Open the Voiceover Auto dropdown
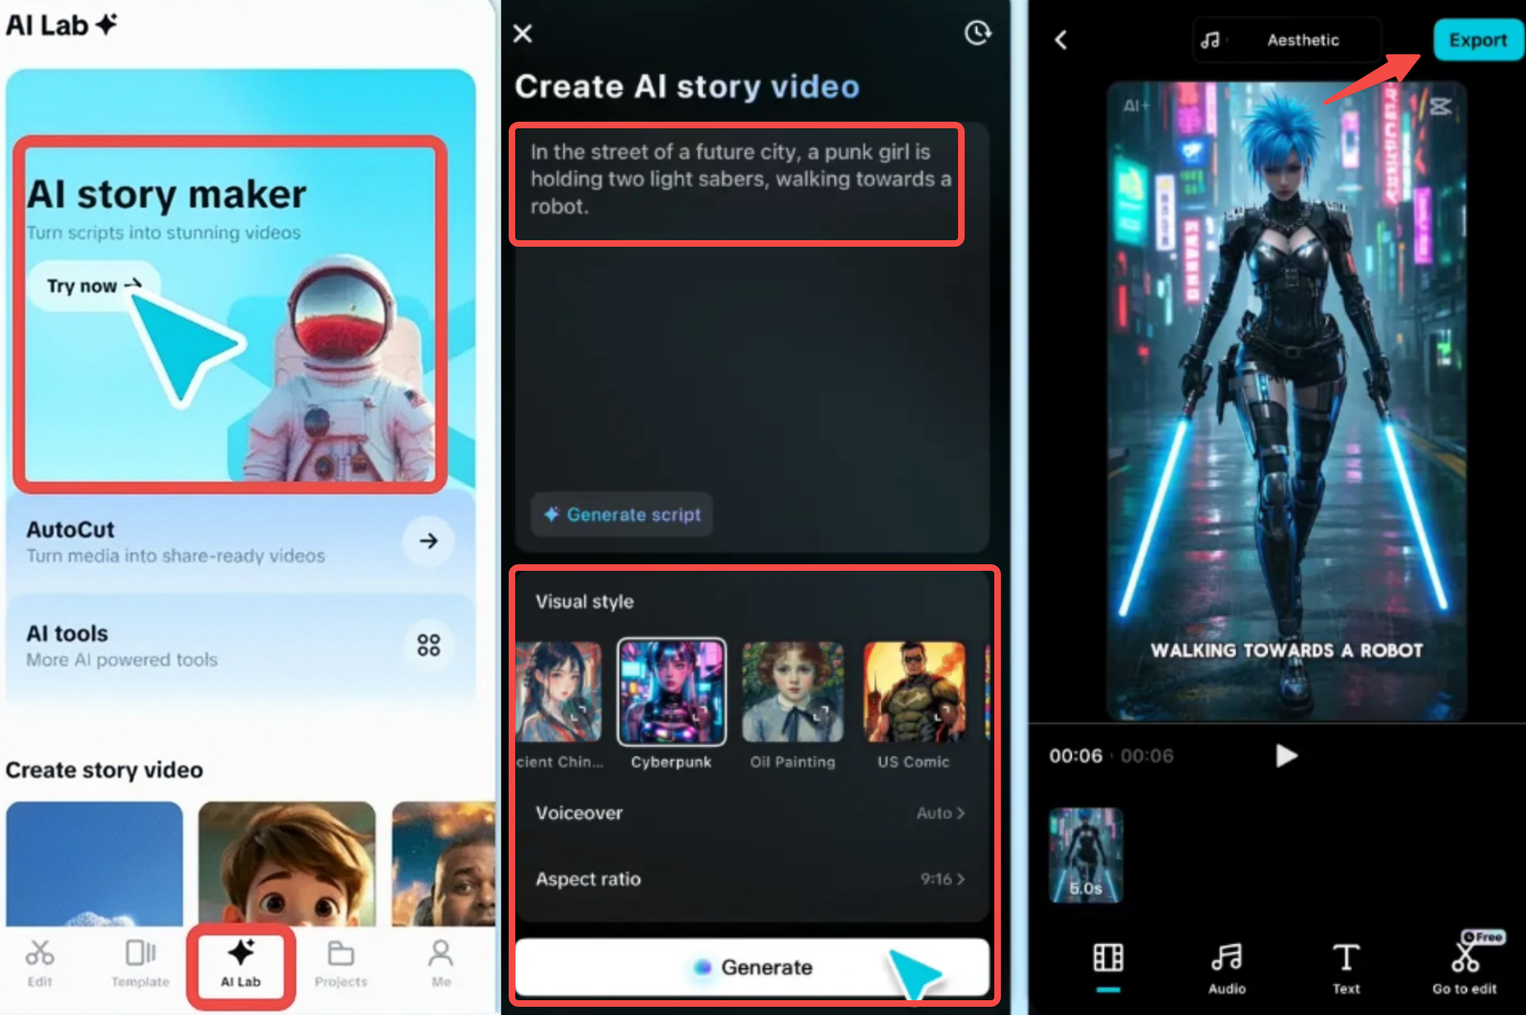Viewport: 1526px width, 1015px height. 942,813
